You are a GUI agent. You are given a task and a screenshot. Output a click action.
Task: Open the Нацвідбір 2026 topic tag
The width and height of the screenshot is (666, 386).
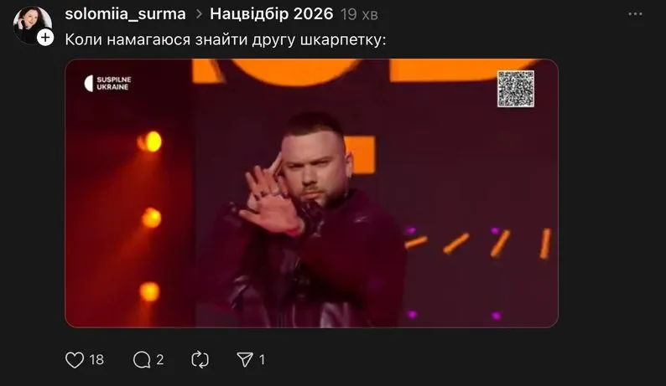(x=272, y=14)
